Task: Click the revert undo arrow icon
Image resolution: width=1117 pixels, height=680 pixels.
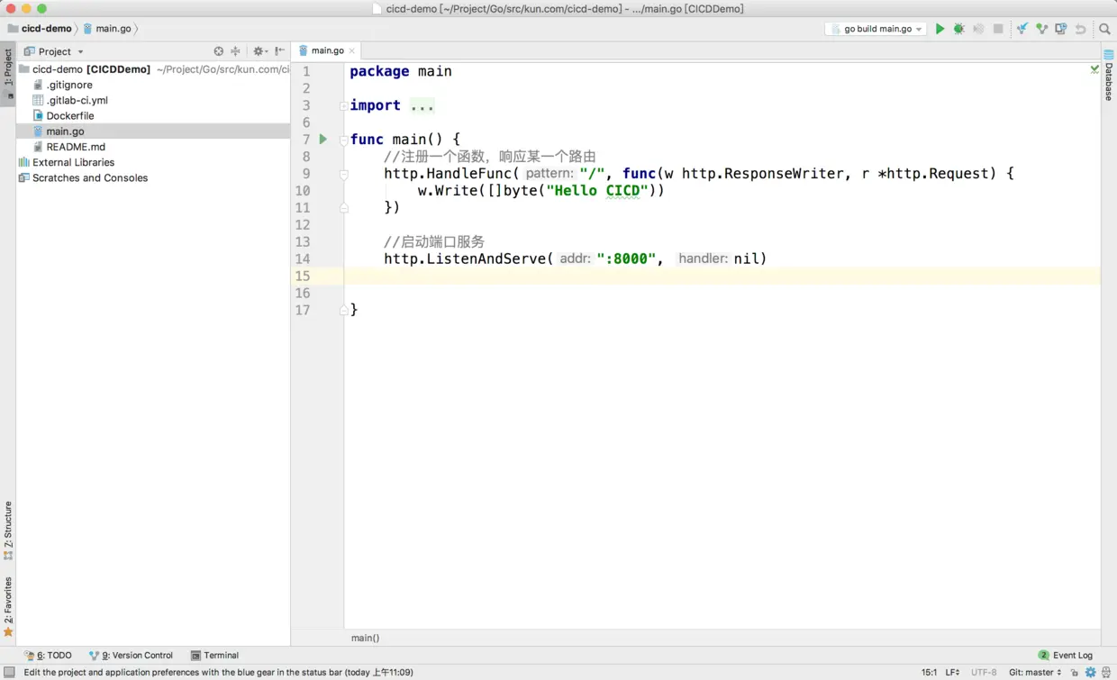Action: [1080, 29]
